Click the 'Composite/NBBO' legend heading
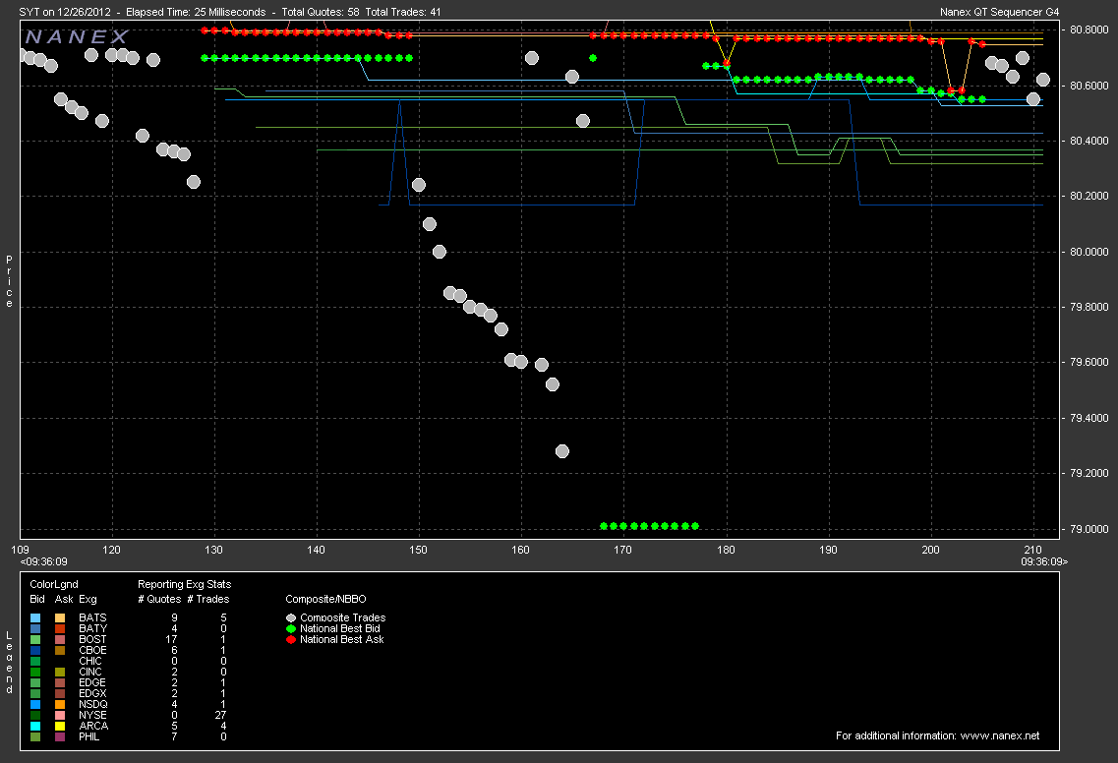1118x763 pixels. 325,600
